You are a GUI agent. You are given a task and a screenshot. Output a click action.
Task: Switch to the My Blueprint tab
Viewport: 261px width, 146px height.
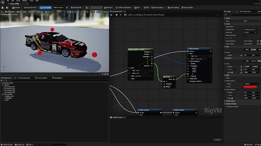click(x=58, y=78)
